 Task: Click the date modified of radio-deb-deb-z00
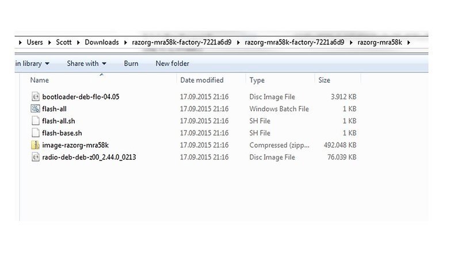pyautogui.click(x=204, y=157)
